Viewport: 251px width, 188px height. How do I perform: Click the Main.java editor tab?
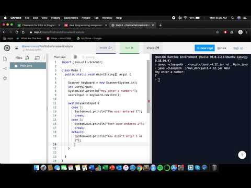click(x=60, y=57)
